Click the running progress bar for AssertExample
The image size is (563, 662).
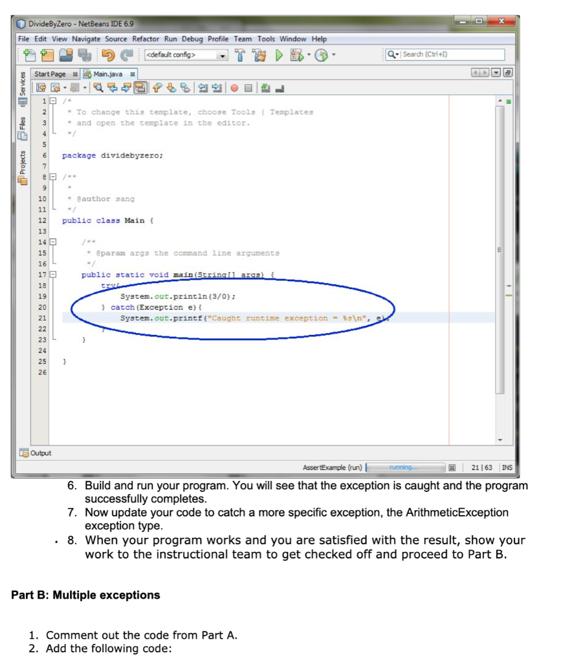click(x=405, y=467)
